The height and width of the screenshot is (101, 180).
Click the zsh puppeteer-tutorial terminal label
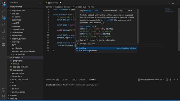click(x=148, y=80)
